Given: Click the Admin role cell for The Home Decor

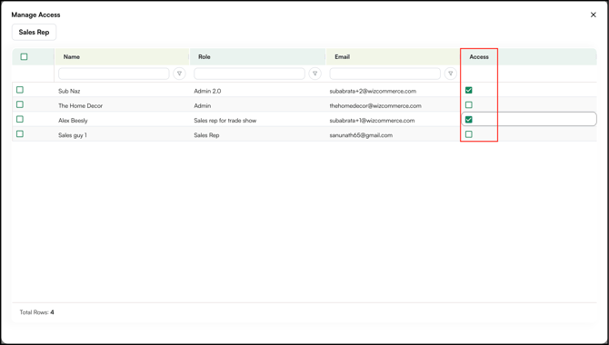Looking at the screenshot, I should (203, 105).
